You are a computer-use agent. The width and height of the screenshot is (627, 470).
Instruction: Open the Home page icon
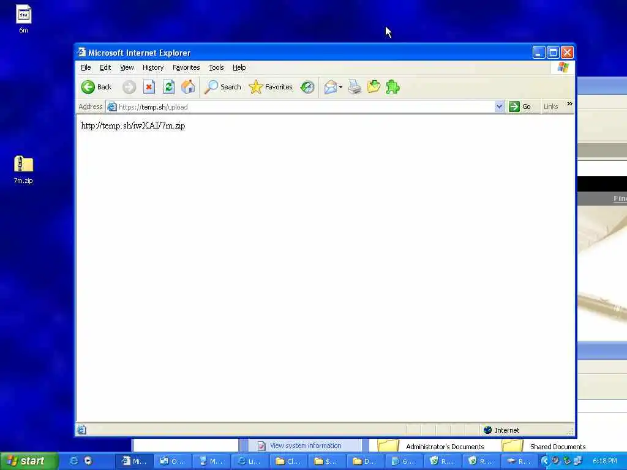pos(188,87)
